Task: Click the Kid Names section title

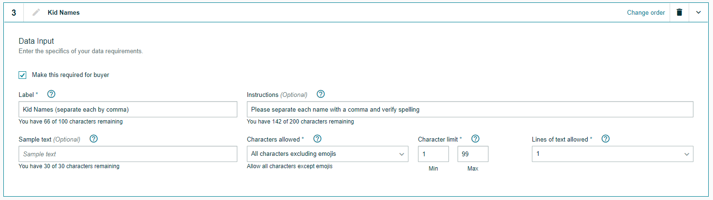Action: (x=63, y=13)
